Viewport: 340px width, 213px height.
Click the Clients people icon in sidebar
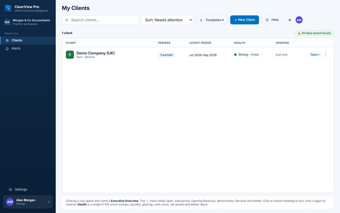(x=7, y=40)
